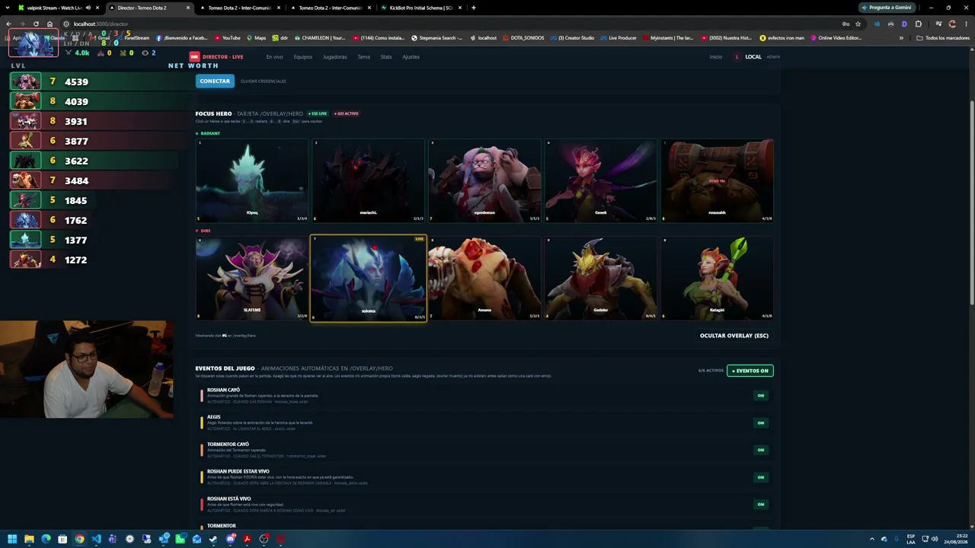Open the En vivo menu
The height and width of the screenshot is (548, 975).
click(274, 56)
